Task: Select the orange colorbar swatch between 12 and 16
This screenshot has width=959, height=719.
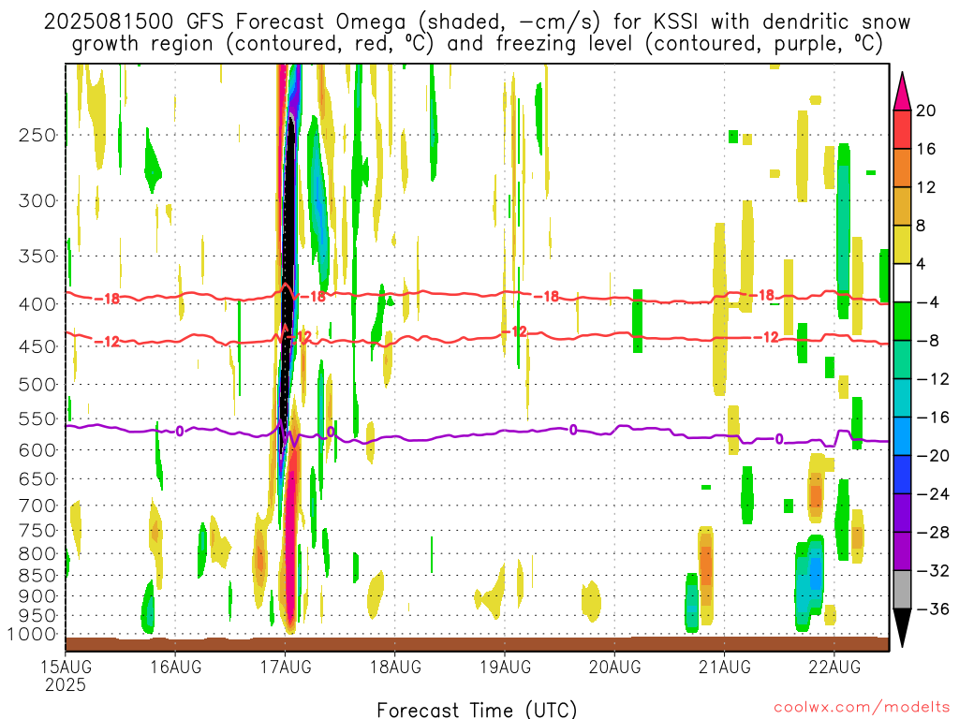Action: click(902, 169)
